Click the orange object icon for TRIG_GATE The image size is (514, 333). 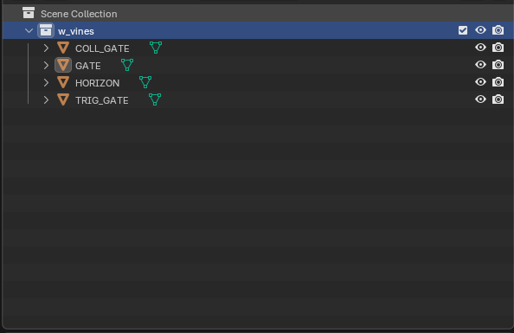[63, 99]
